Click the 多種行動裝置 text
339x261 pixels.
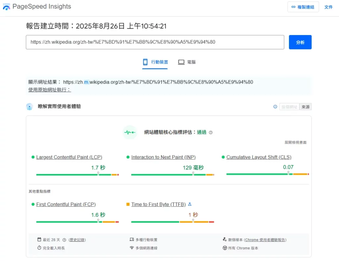146,240
